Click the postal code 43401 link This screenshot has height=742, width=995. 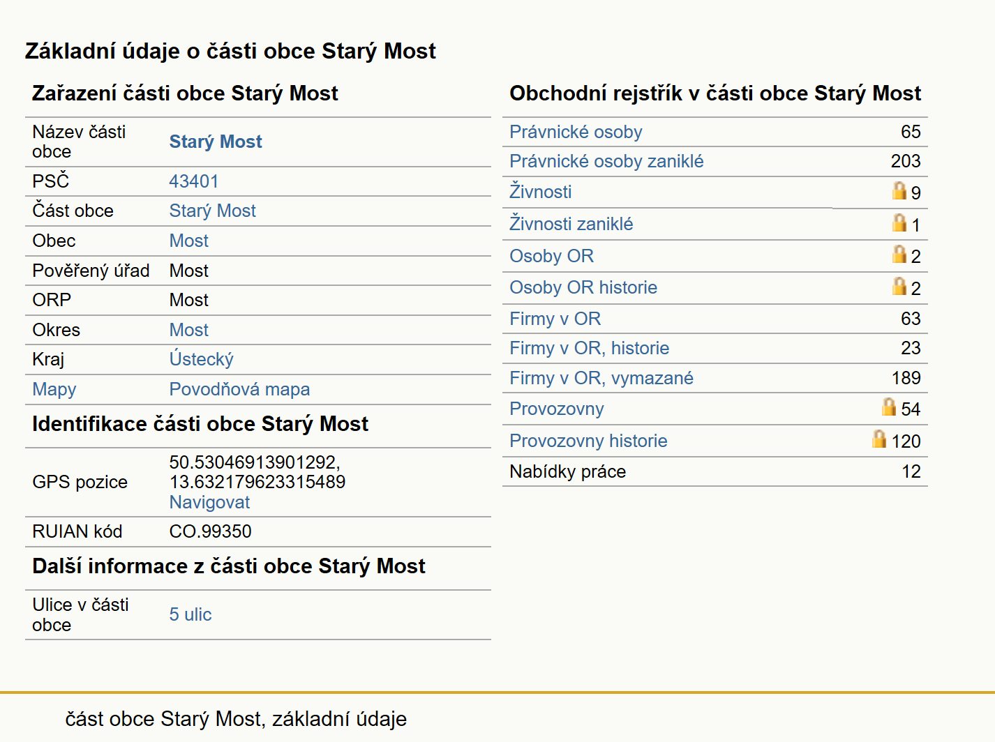(x=194, y=181)
